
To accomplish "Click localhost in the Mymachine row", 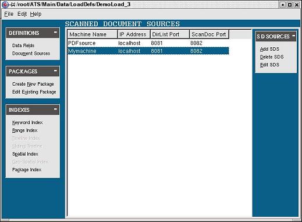I will (x=129, y=51).
